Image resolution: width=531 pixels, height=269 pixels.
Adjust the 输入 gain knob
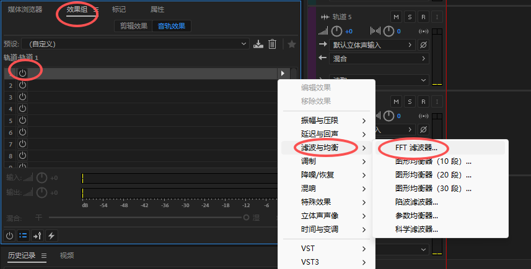[x=42, y=177]
